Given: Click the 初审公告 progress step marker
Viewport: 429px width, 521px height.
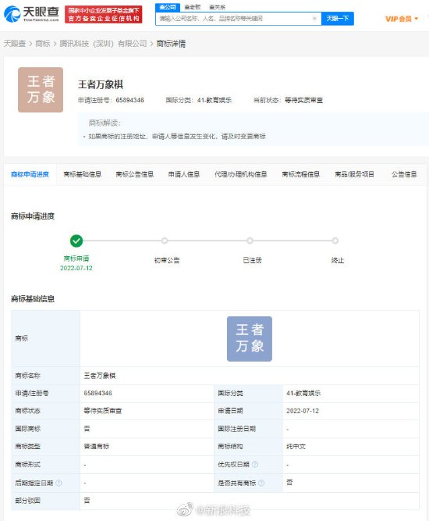Looking at the screenshot, I should [x=165, y=241].
